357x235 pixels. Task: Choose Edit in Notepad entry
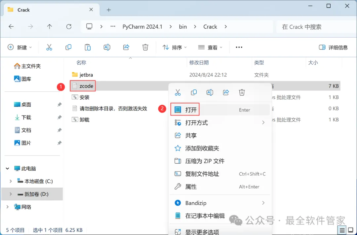tap(220, 216)
